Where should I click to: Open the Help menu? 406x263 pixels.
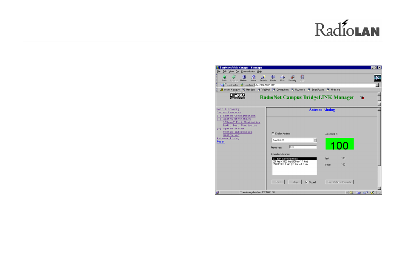click(259, 71)
